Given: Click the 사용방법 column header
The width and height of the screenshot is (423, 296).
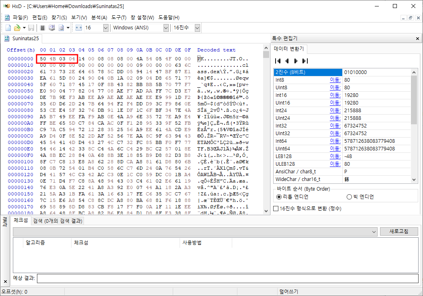Looking at the screenshot, I should pyautogui.click(x=206, y=243).
